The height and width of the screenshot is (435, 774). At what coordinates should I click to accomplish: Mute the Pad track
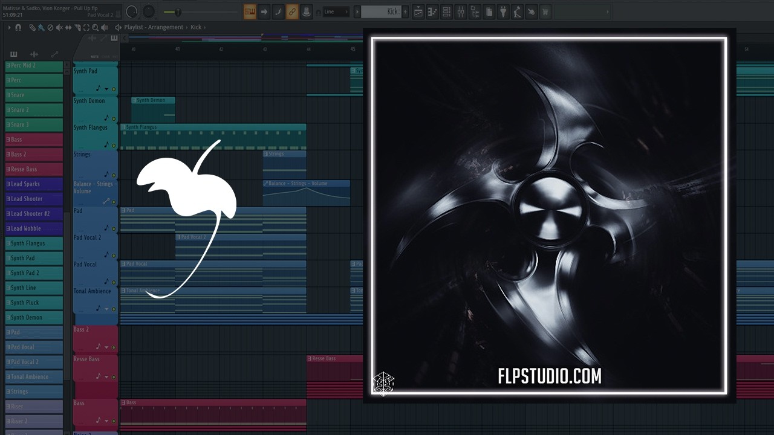pos(114,228)
